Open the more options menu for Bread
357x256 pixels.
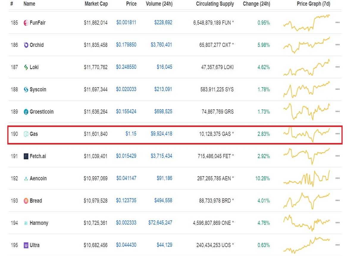[x=337, y=201]
